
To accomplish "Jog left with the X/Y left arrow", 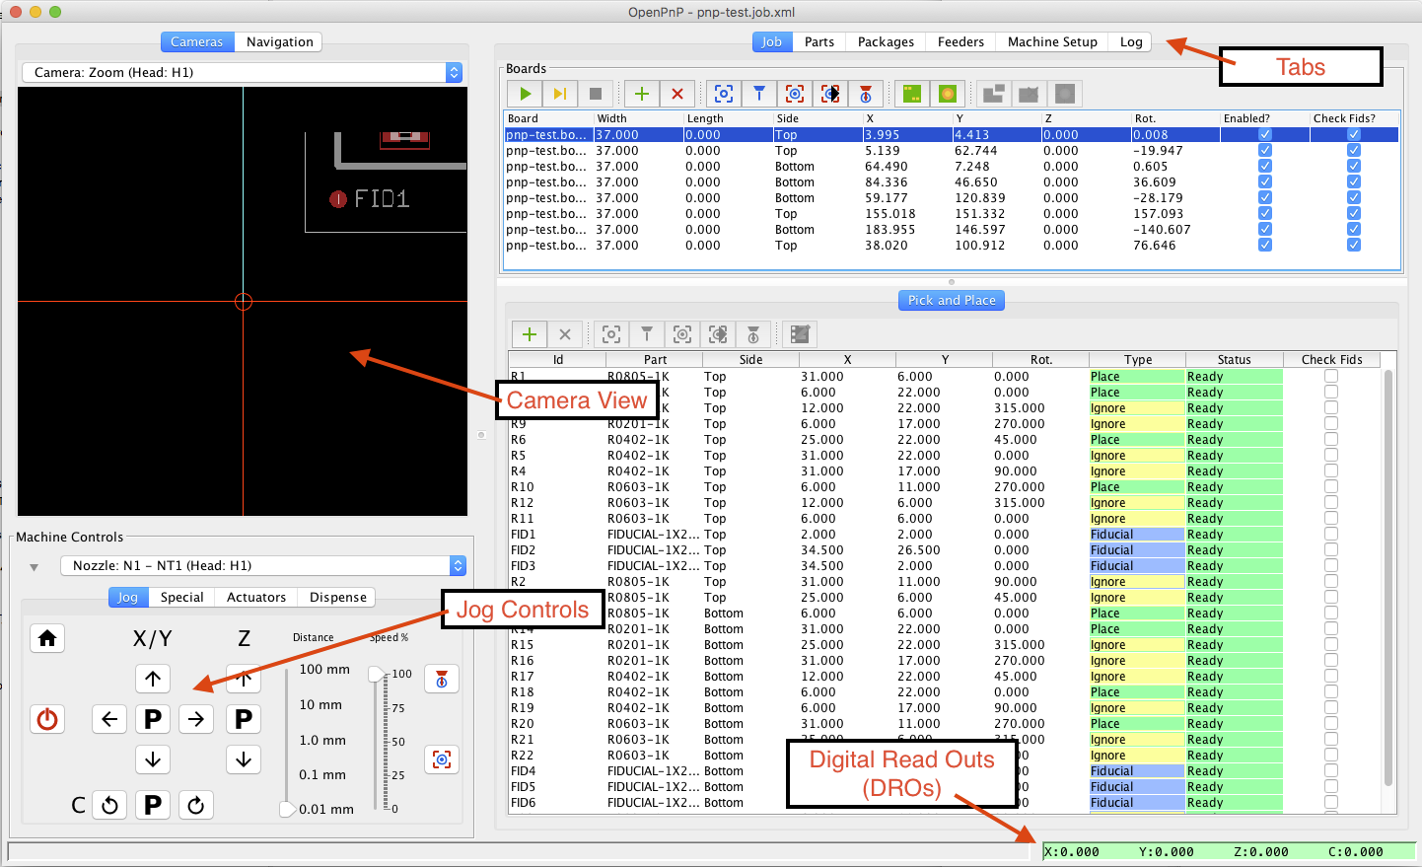I will tap(109, 719).
